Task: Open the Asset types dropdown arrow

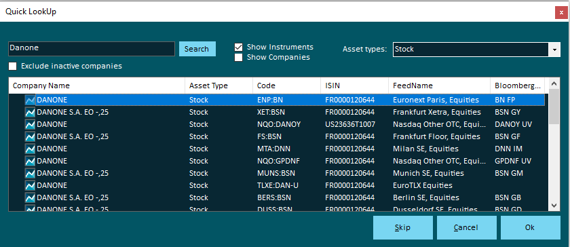Action: (554, 50)
